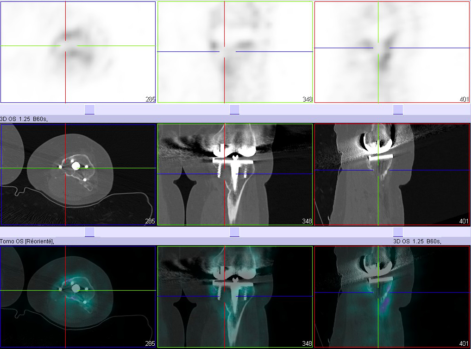The height and width of the screenshot is (349, 471).
Task: Click slider handle below the sagittal SPECT view
Action: tap(398, 109)
